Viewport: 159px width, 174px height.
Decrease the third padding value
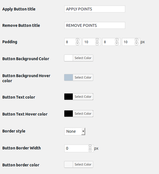[x=117, y=43]
